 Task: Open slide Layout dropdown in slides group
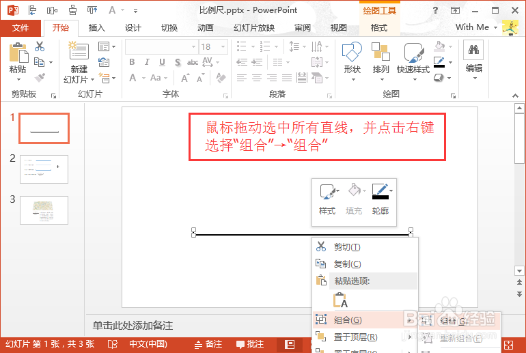pos(107,46)
